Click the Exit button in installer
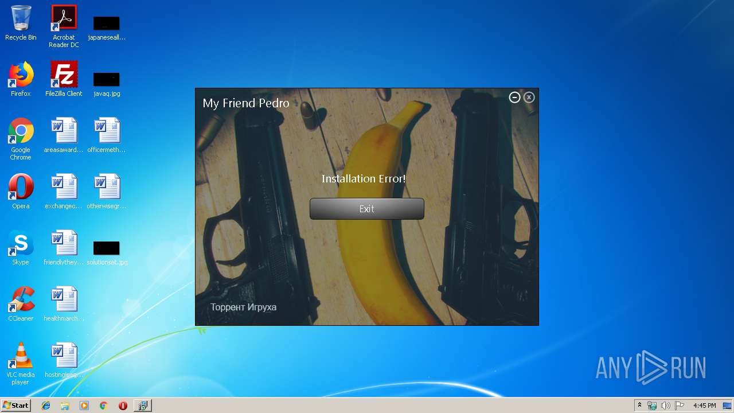Image resolution: width=734 pixels, height=413 pixels. click(x=367, y=209)
